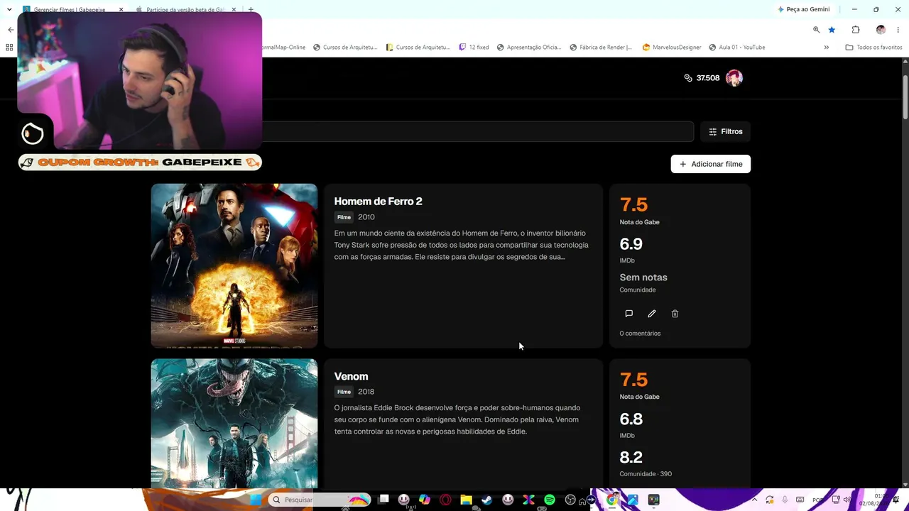Click the Adicionar filme button
The height and width of the screenshot is (511, 909).
coord(711,164)
